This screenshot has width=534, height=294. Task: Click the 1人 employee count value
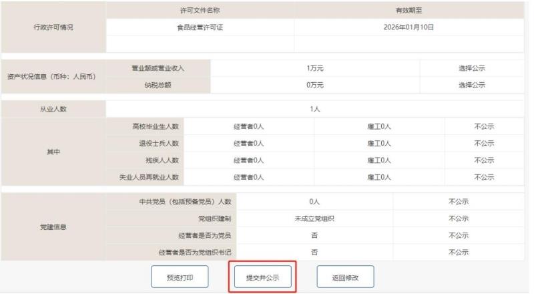(x=315, y=109)
